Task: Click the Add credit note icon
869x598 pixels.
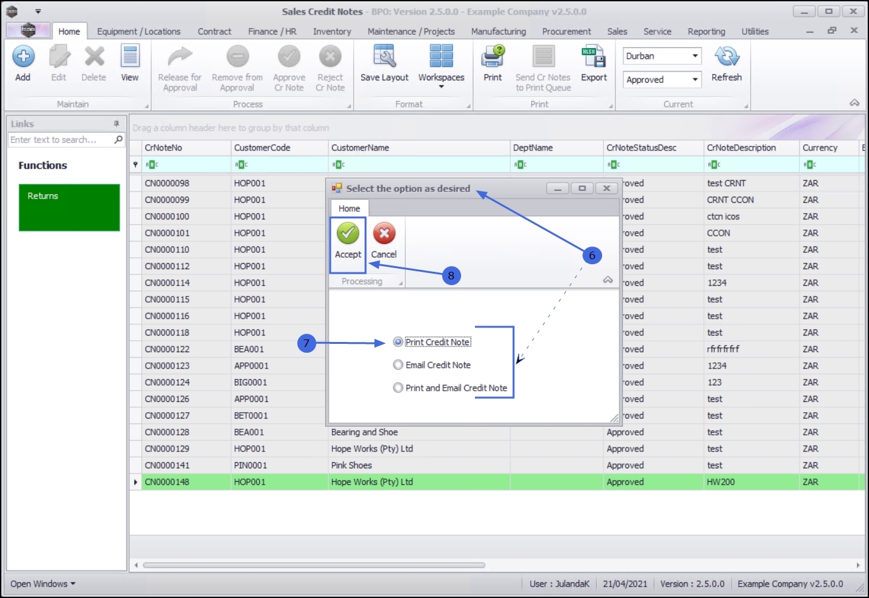Action: coord(23,57)
